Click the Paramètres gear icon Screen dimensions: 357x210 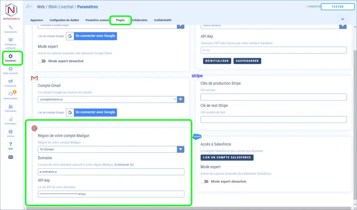point(10,56)
